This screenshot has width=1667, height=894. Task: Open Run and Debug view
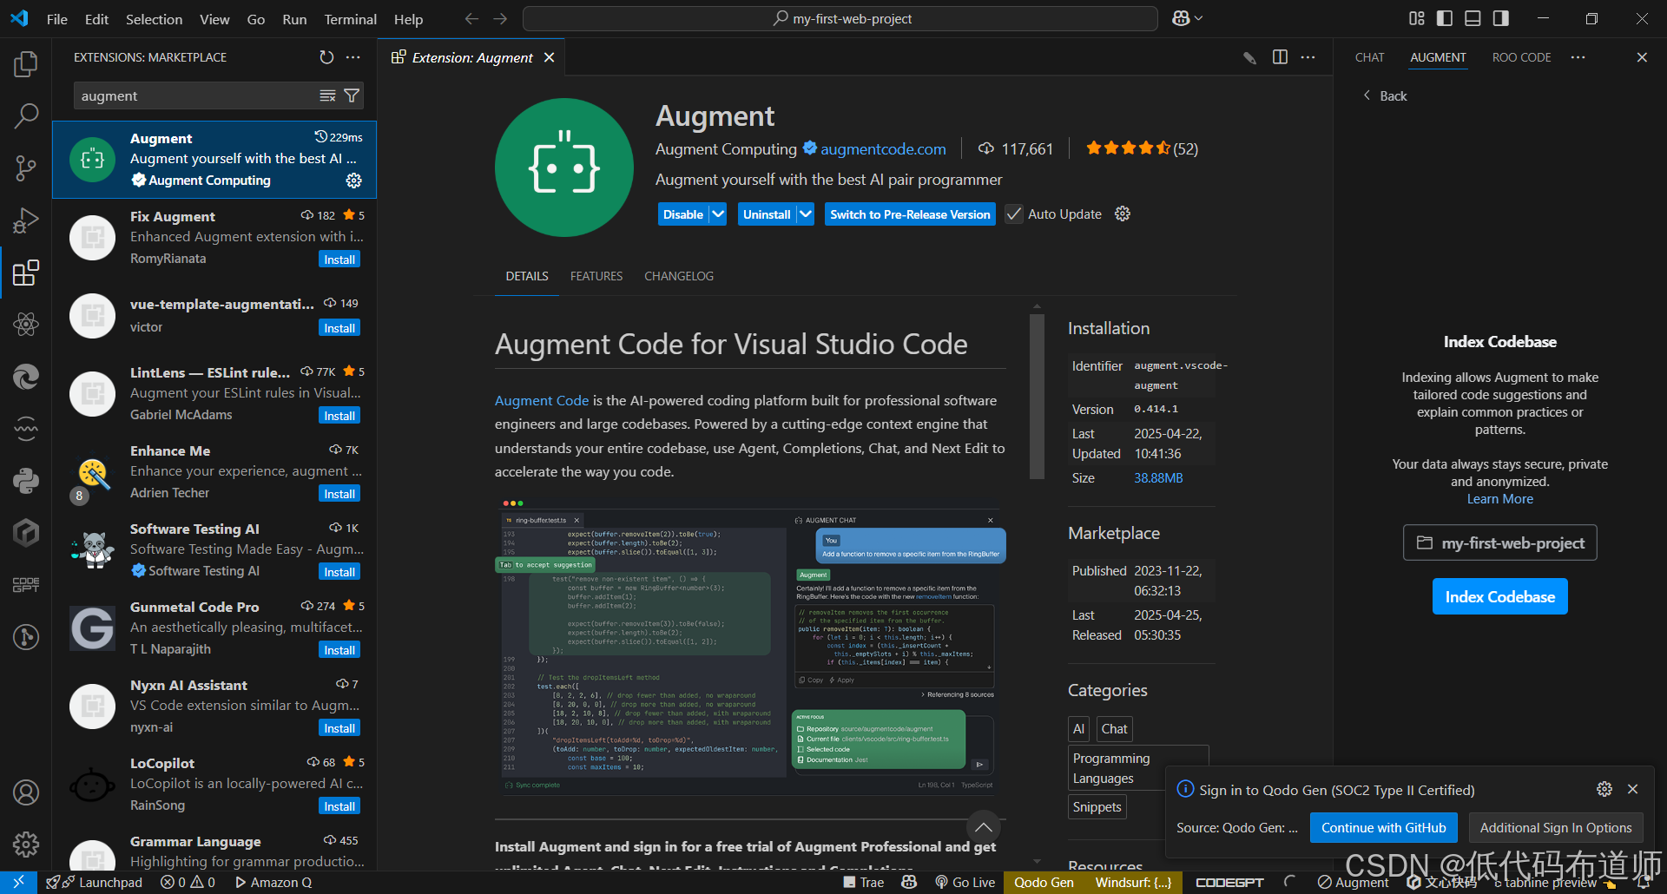(26, 220)
